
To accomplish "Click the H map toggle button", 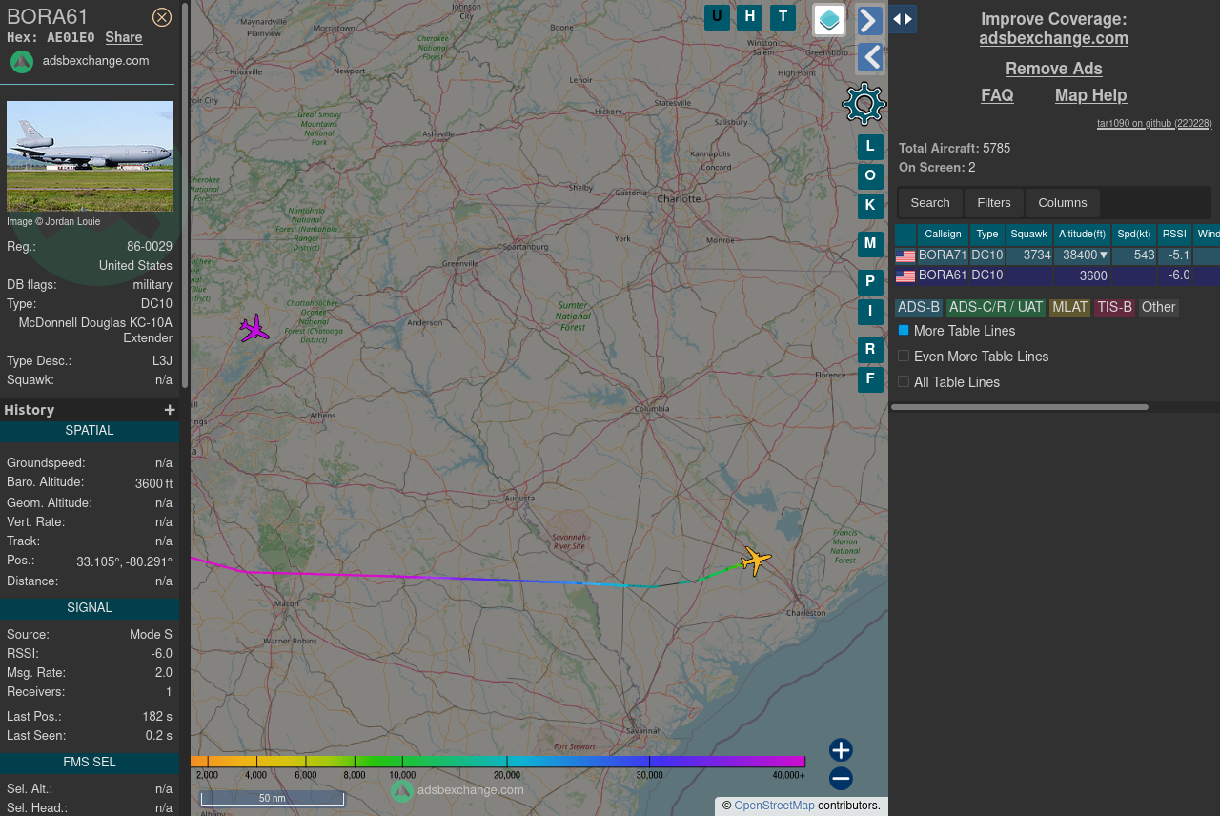I will point(749,16).
